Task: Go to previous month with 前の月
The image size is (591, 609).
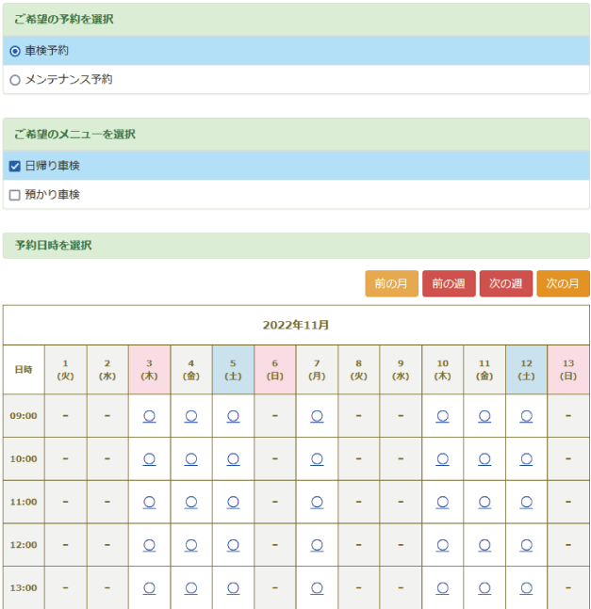Action: click(391, 283)
